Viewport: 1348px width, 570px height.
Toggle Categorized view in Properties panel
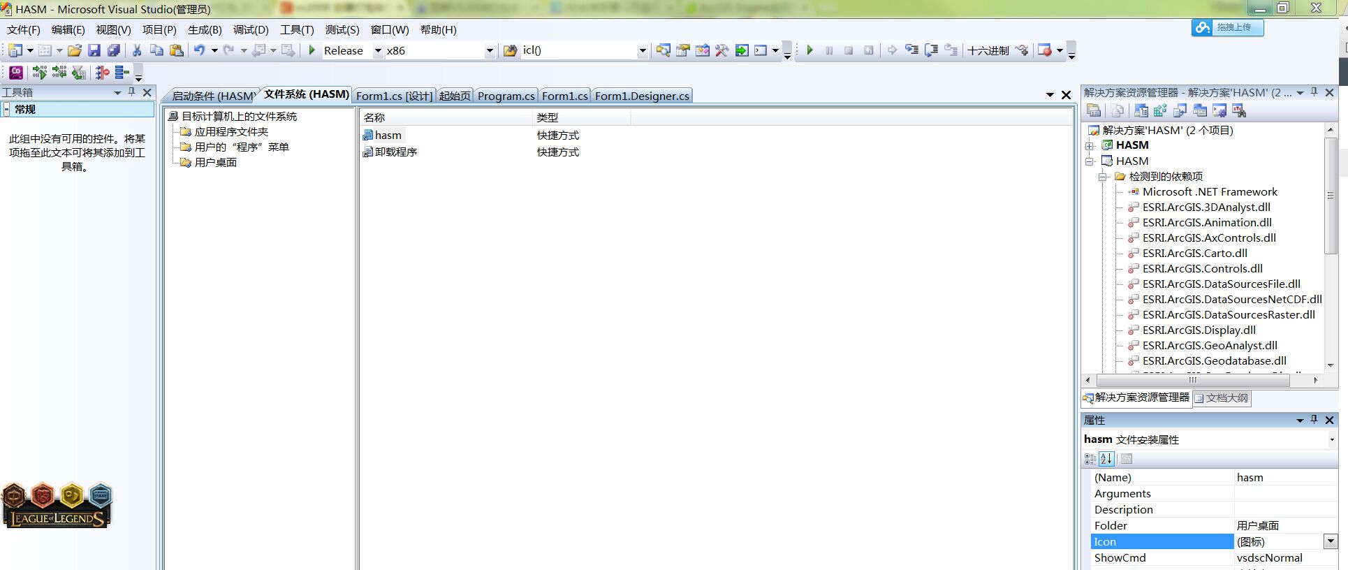coord(1090,459)
